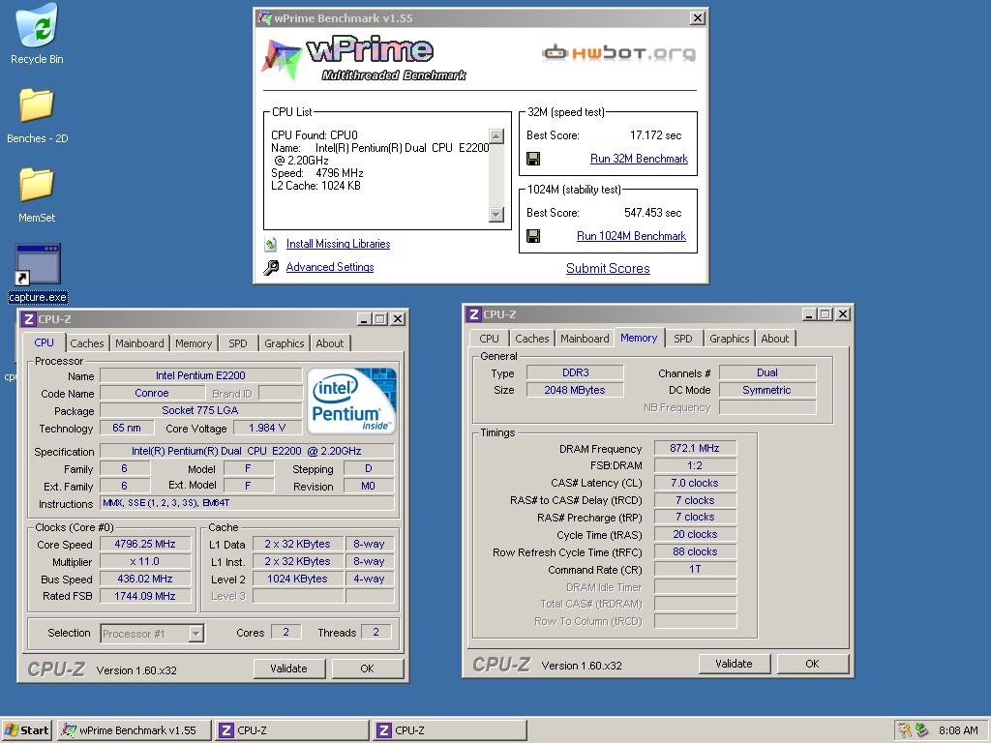Click the Rated FSB 1744.09 MHz value

[145, 596]
